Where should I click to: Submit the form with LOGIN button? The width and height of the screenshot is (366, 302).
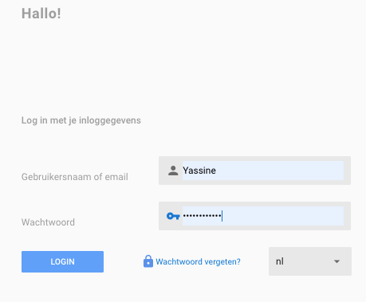(62, 261)
